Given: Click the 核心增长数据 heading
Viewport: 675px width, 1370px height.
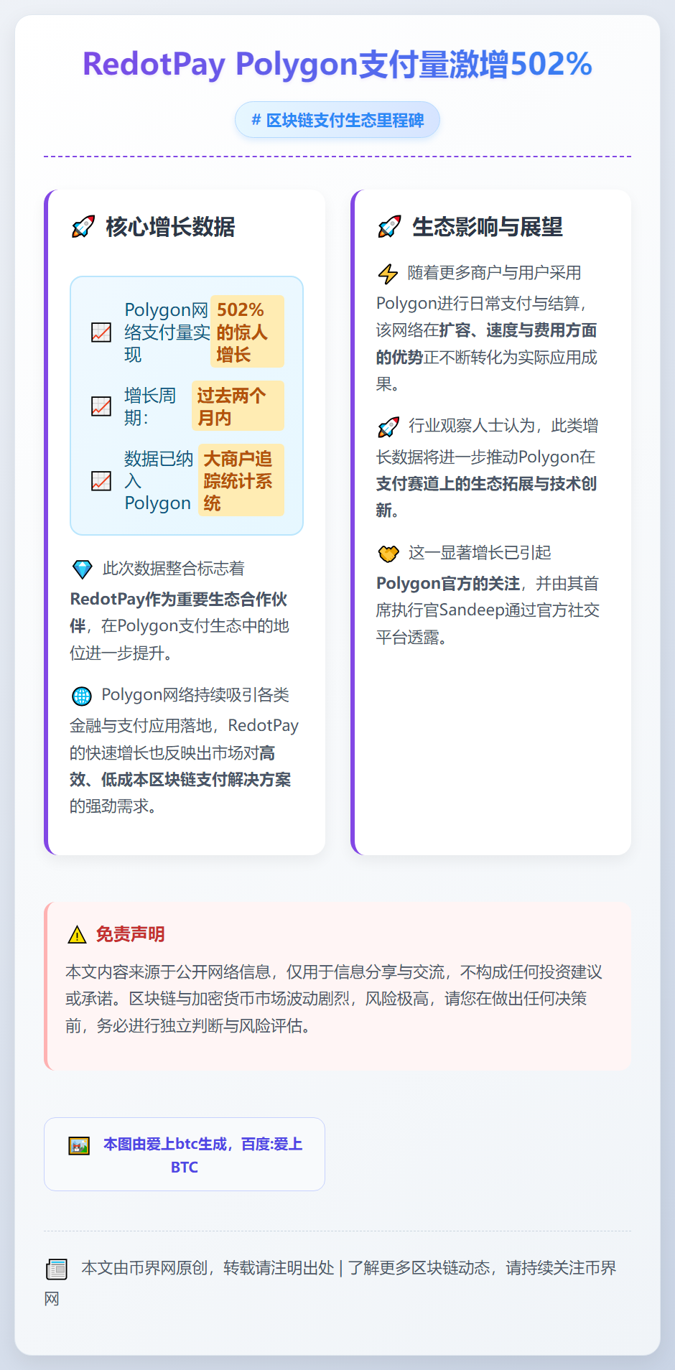Looking at the screenshot, I should 170,227.
